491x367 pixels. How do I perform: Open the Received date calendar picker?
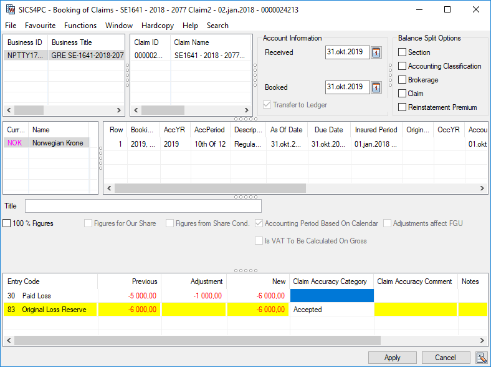(x=376, y=52)
